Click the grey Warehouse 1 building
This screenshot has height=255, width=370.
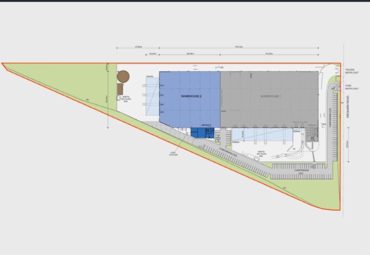pyautogui.click(x=269, y=98)
